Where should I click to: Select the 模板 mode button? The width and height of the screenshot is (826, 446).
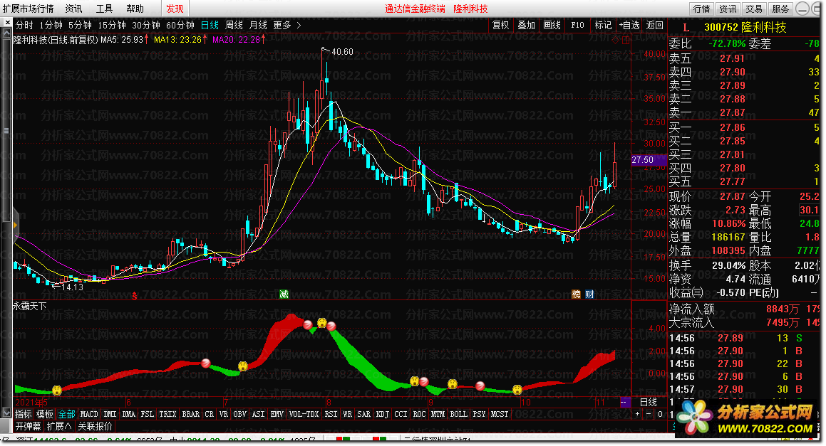click(45, 414)
